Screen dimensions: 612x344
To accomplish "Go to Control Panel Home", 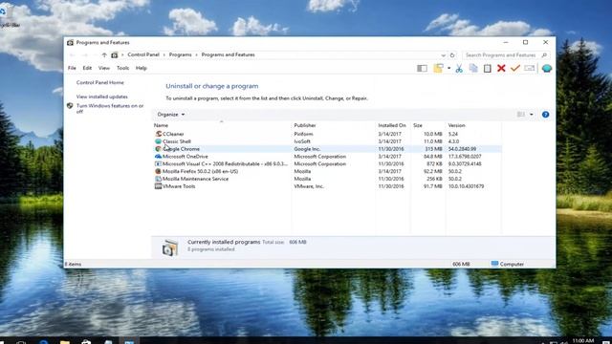I will coord(99,82).
